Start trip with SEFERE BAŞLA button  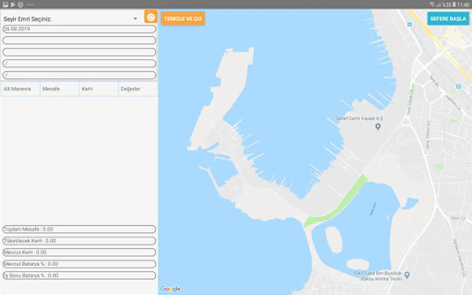(x=448, y=19)
